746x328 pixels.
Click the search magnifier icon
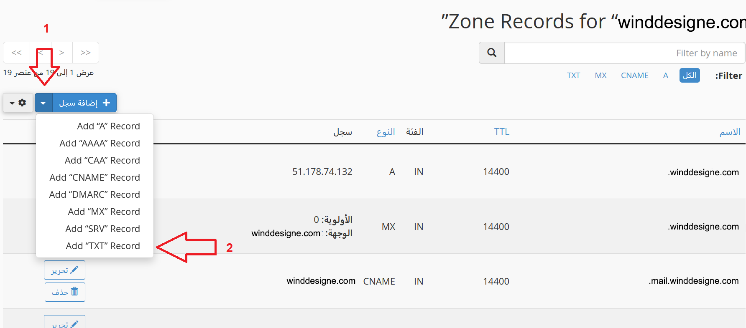492,53
